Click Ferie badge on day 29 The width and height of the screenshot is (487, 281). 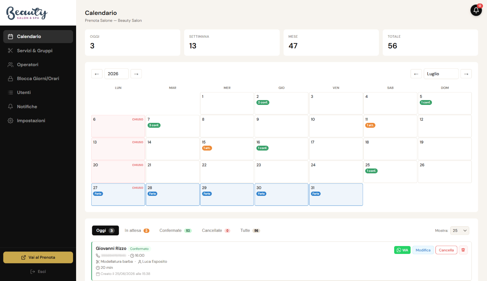pyautogui.click(x=207, y=194)
